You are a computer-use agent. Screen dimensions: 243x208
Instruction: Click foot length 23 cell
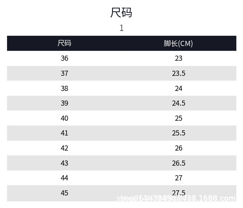tap(179, 58)
